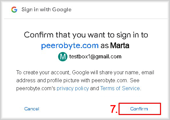Screen dimensions: 170x120
Task: Click the testbox1@gmail.com account email
Action: coord(95,57)
